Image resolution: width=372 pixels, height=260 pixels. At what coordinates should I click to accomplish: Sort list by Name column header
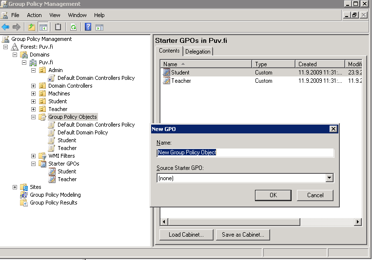(206, 64)
